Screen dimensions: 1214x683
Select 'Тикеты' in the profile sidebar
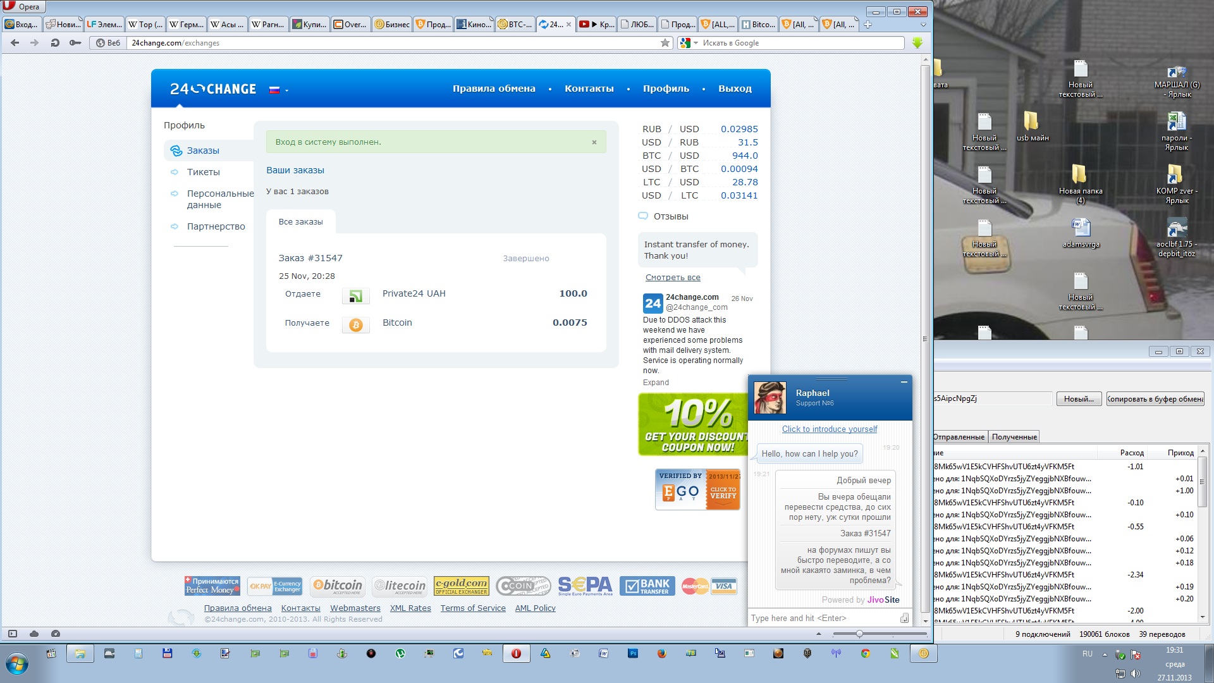point(204,172)
